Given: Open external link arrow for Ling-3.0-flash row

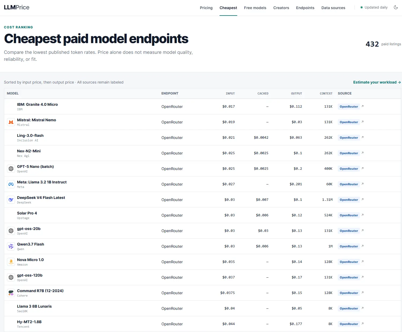Looking at the screenshot, I should click(363, 137).
